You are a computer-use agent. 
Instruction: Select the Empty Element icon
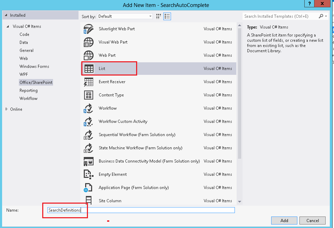click(88, 174)
